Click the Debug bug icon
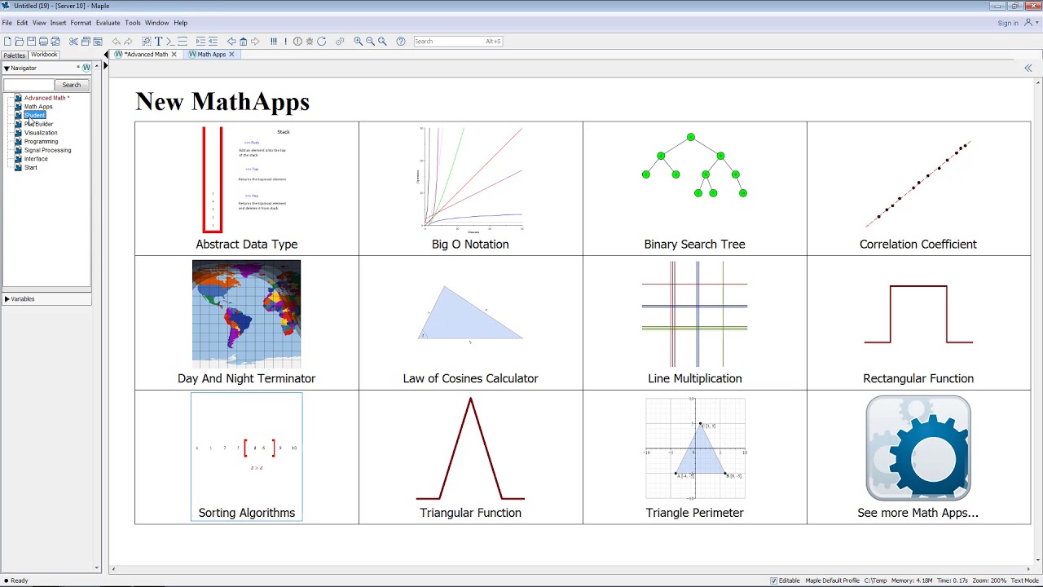This screenshot has height=587, width=1043. [x=310, y=41]
